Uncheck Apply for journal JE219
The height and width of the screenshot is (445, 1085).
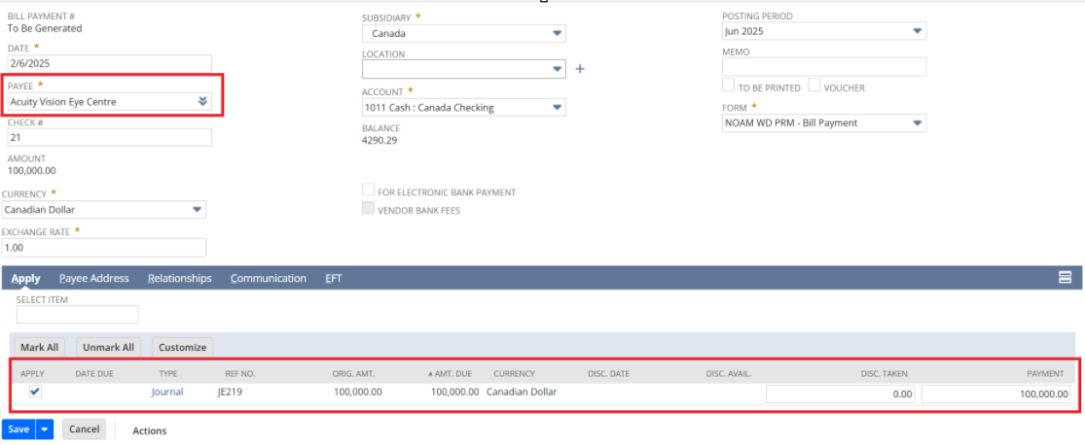click(35, 392)
